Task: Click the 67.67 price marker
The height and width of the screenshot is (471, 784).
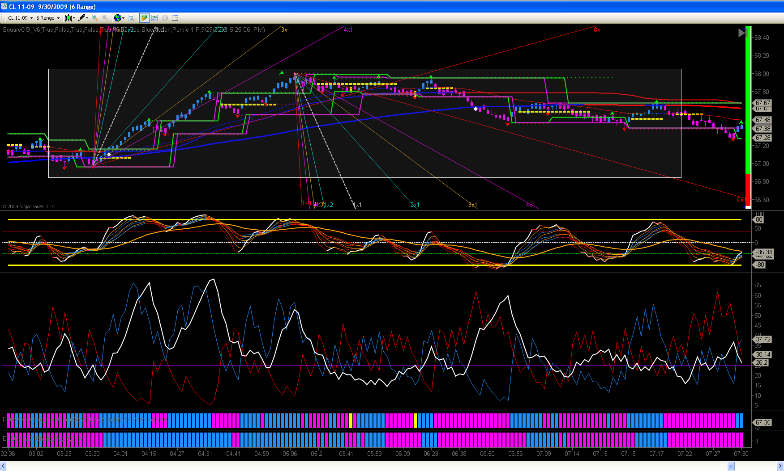Action: [763, 103]
